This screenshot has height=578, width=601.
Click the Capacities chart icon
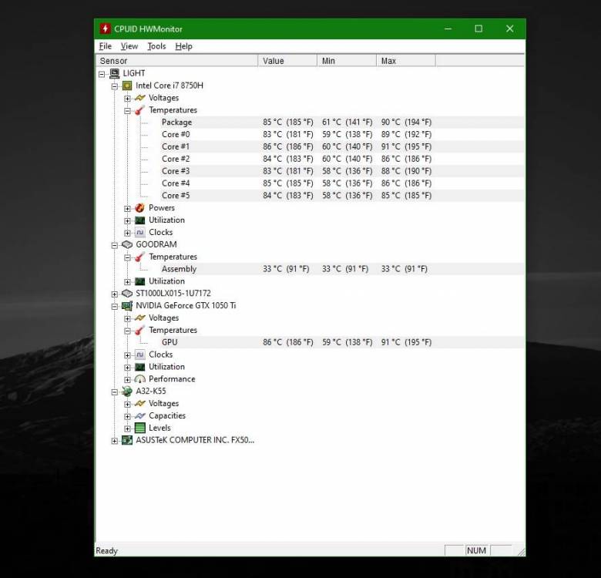click(140, 415)
